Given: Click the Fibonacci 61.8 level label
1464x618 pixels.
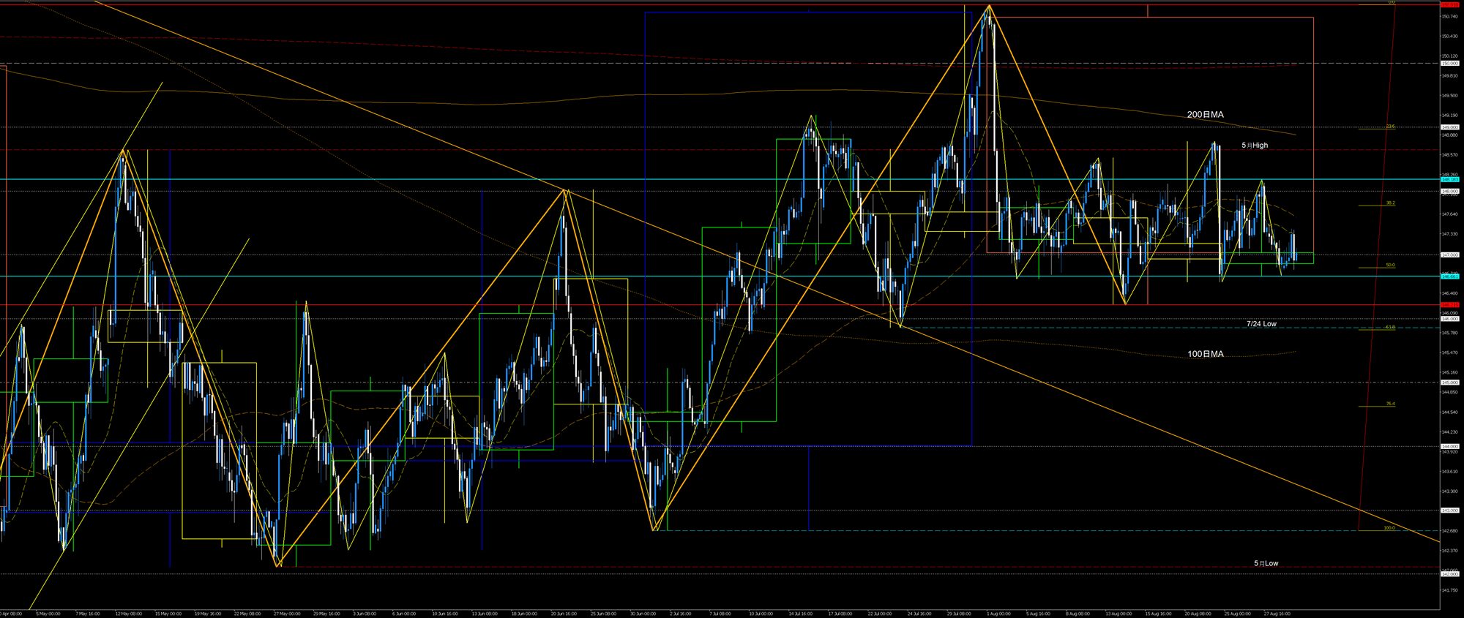Looking at the screenshot, I should [x=1390, y=327].
